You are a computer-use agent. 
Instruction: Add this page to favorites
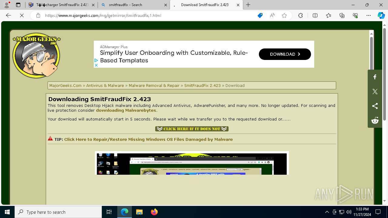coord(284,15)
